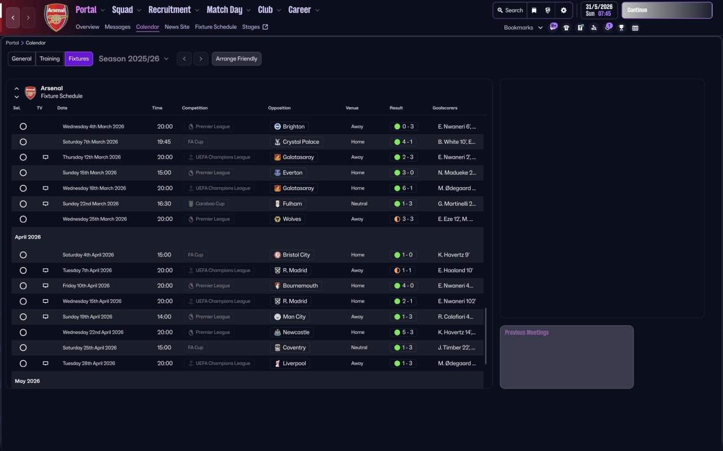This screenshot has width=723, height=451.
Task: Click the bookmark icon beside Search
Action: coord(534,10)
